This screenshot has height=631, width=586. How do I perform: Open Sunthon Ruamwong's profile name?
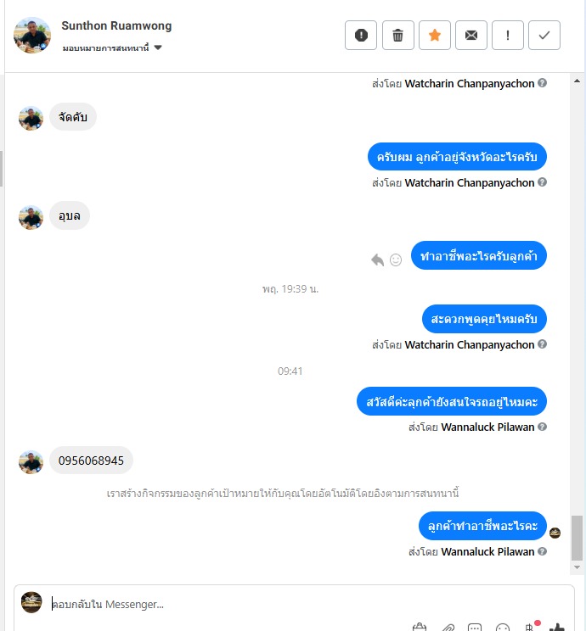click(116, 25)
